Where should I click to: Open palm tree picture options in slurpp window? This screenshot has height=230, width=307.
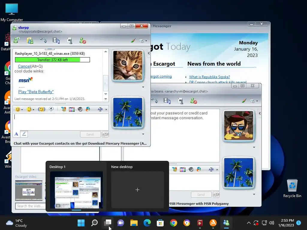143,134
